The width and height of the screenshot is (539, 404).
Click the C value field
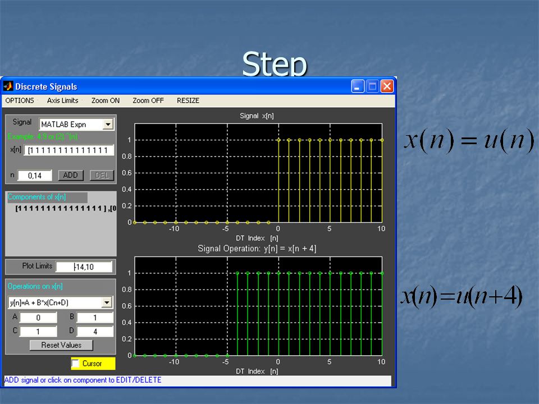click(x=38, y=332)
